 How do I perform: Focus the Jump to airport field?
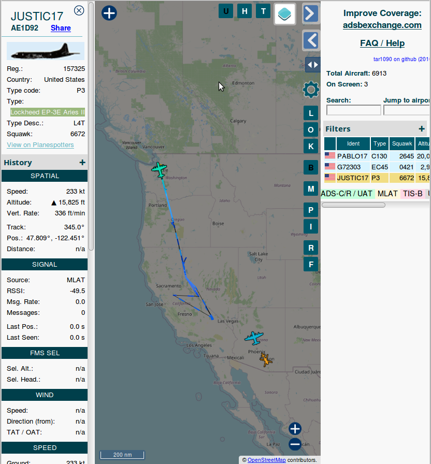407,110
